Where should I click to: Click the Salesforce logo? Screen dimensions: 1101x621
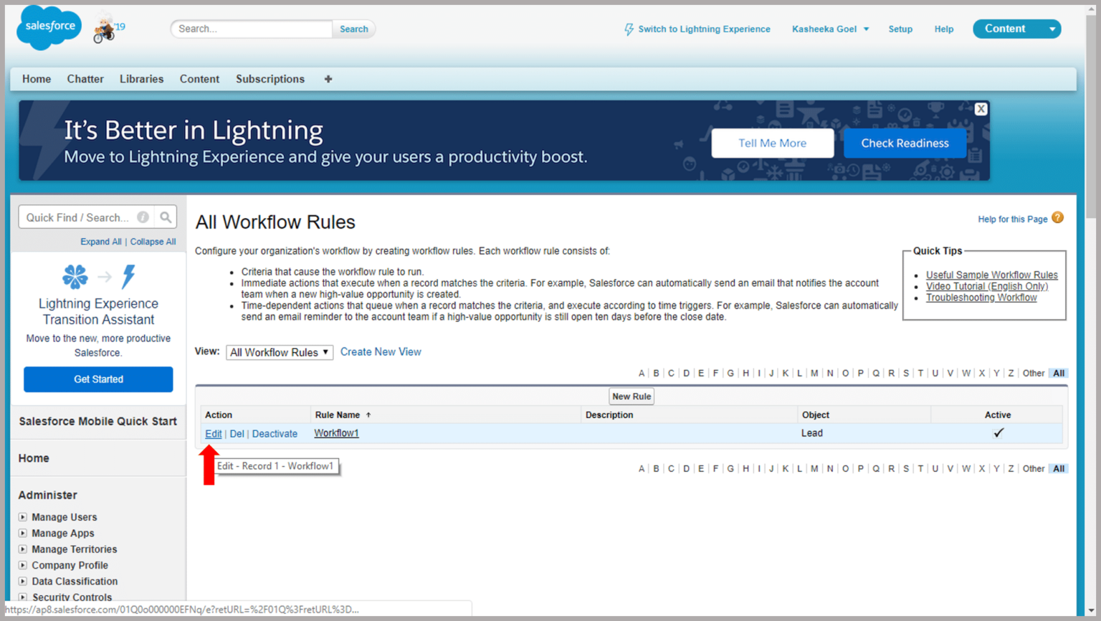coord(48,27)
